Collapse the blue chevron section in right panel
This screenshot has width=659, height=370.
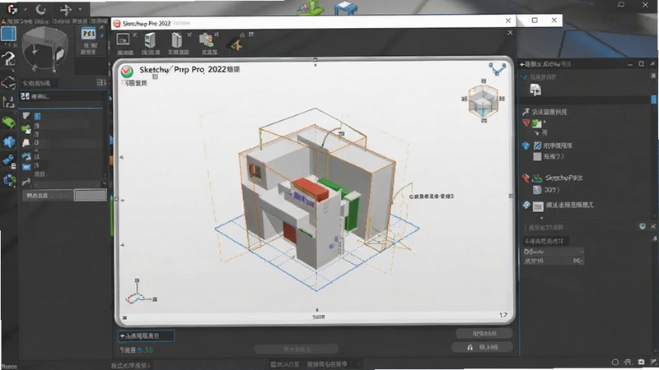tap(524, 77)
